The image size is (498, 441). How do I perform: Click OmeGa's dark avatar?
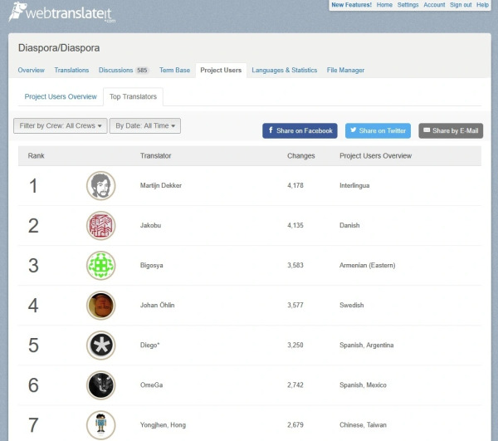point(100,385)
